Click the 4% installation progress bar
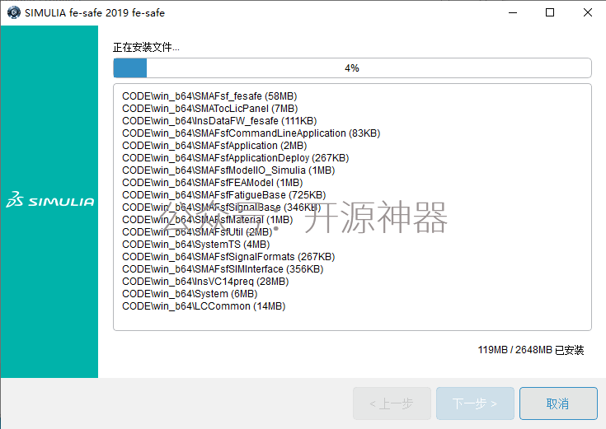Image resolution: width=606 pixels, height=429 pixels. point(352,68)
